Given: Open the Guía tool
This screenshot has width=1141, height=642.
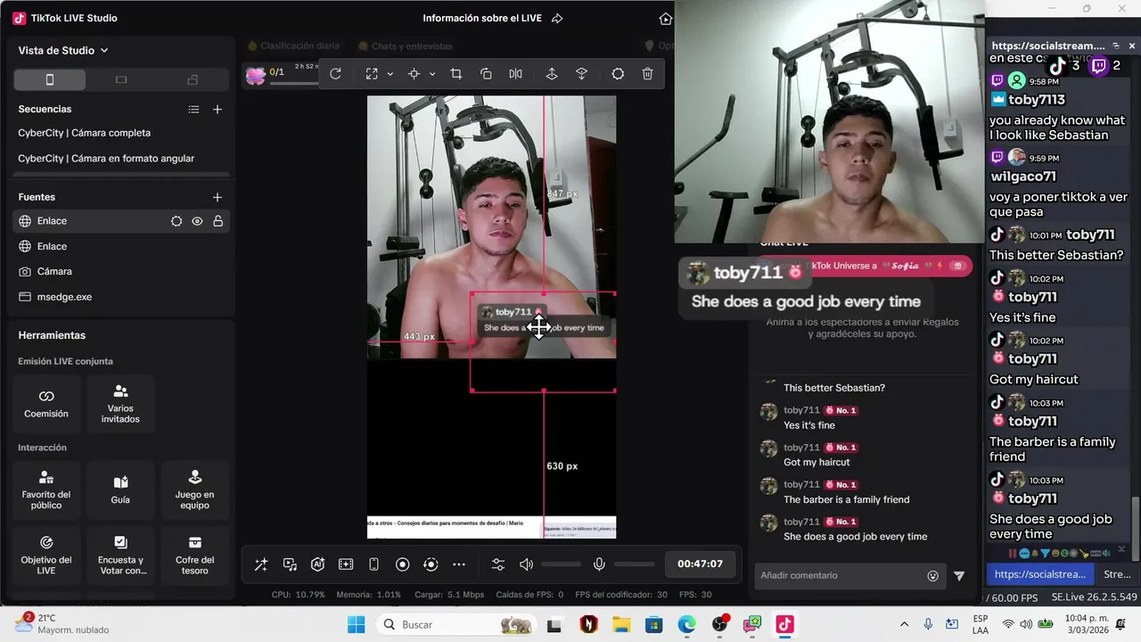Looking at the screenshot, I should click(x=120, y=490).
